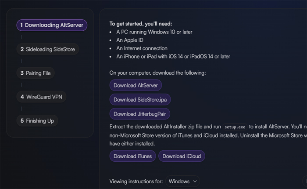The image size is (307, 189).
Task: Jump to the WireGuard VPN step
Action: tap(41, 97)
